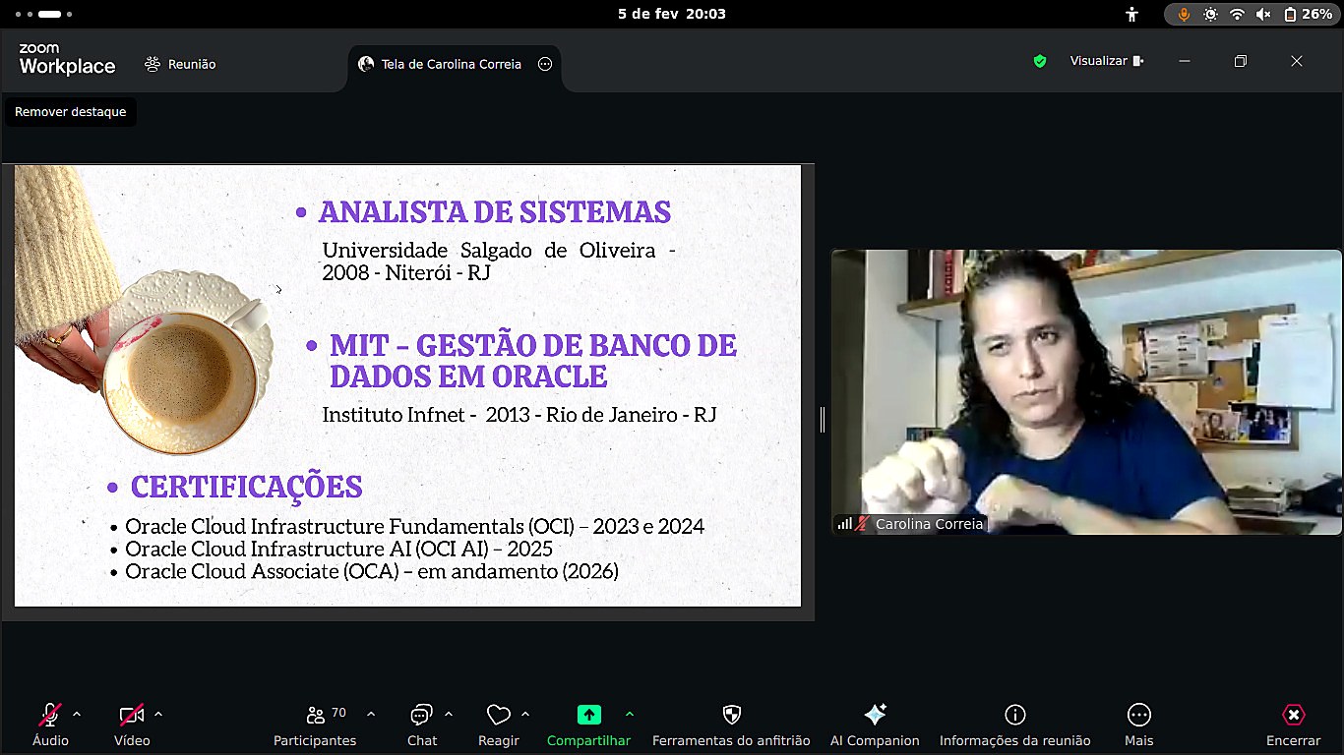This screenshot has width=1344, height=755.
Task: Click the muted volume icon in system tray
Action: coord(1263,14)
